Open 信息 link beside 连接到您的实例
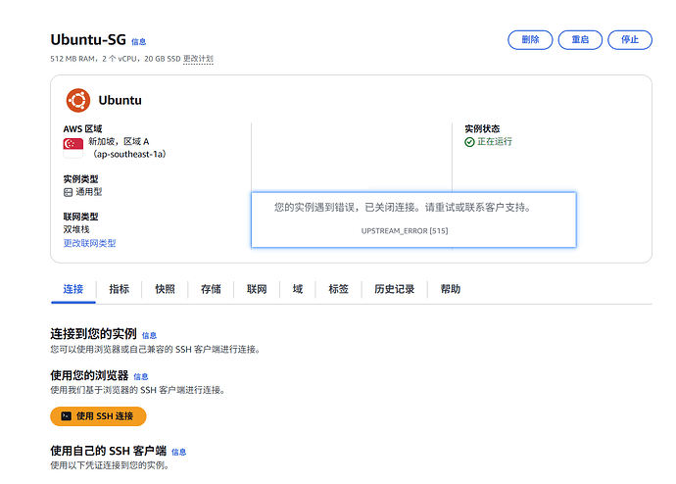Image resolution: width=676 pixels, height=484 pixels. coord(149,335)
